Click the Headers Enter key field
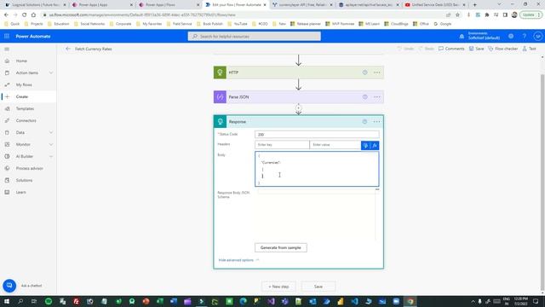Screen dimensions: 545x307 click(282, 145)
